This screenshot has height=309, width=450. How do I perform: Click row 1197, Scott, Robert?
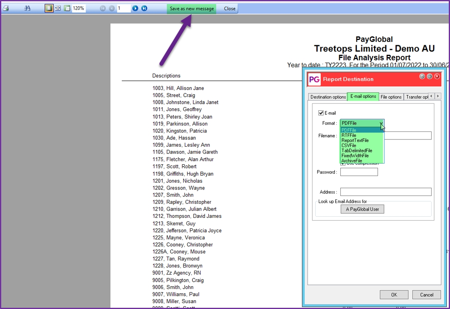point(174,166)
